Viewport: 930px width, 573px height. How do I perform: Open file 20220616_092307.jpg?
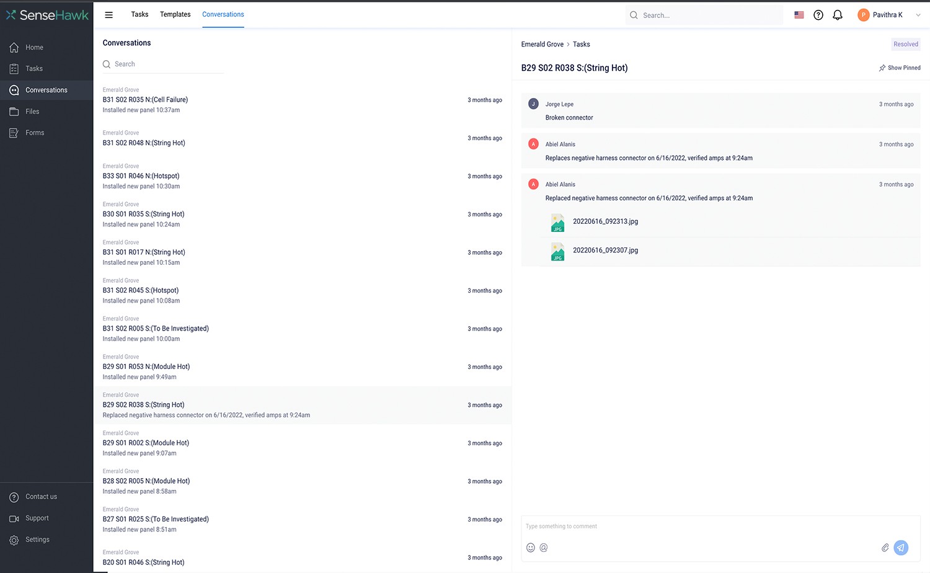[605, 251]
